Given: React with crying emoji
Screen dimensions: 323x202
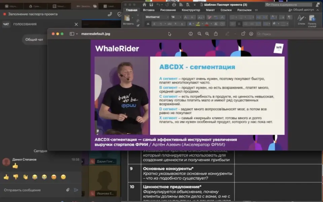Looking at the screenshot, I should [x=44, y=177].
